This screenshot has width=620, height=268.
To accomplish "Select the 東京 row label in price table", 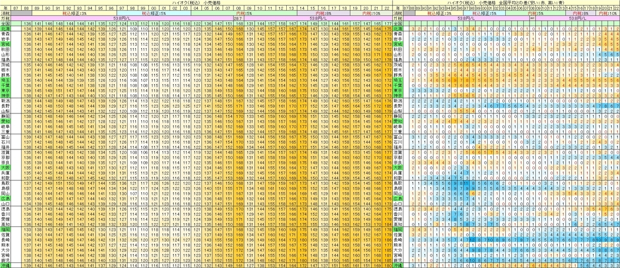I will (6, 90).
